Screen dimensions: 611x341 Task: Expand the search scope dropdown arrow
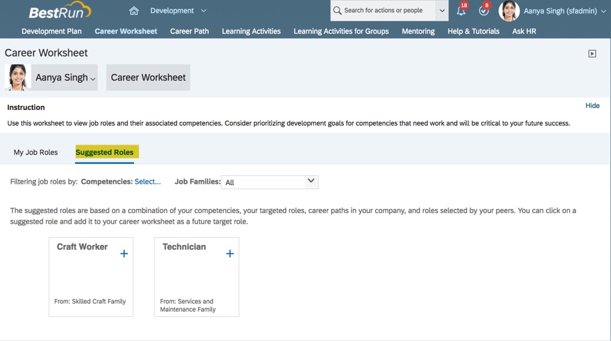[442, 11]
